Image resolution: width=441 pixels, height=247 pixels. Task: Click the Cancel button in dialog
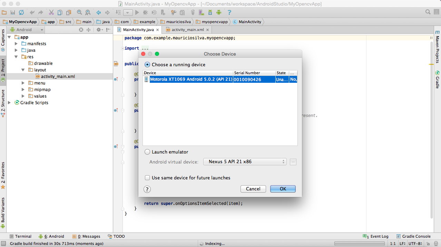[x=253, y=189]
